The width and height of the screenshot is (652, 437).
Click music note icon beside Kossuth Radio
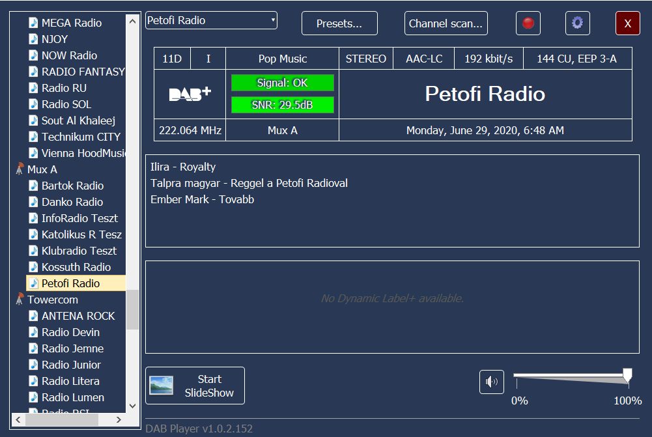33,266
